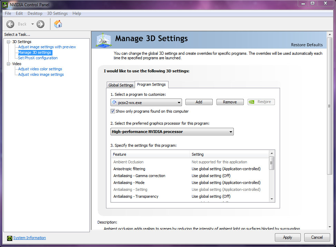Switch to the Global Settings tab
Screen dimensions: 336x247
(x=121, y=85)
